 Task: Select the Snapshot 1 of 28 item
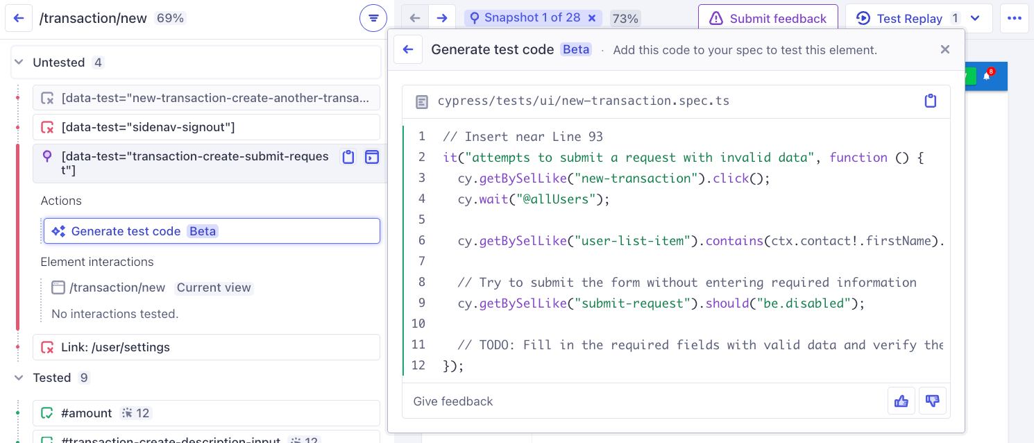coord(531,18)
